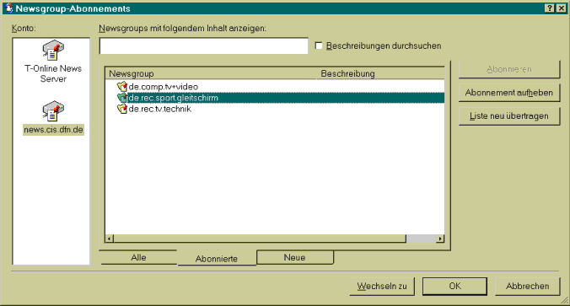
Task: Click the left arrow of horizontal scrollbar
Action: pos(109,239)
